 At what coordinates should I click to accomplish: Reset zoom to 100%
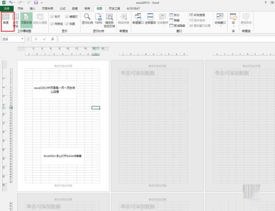pyautogui.click(x=98, y=19)
